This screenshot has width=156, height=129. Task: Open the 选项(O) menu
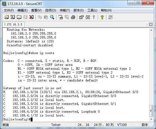(x=50, y=10)
